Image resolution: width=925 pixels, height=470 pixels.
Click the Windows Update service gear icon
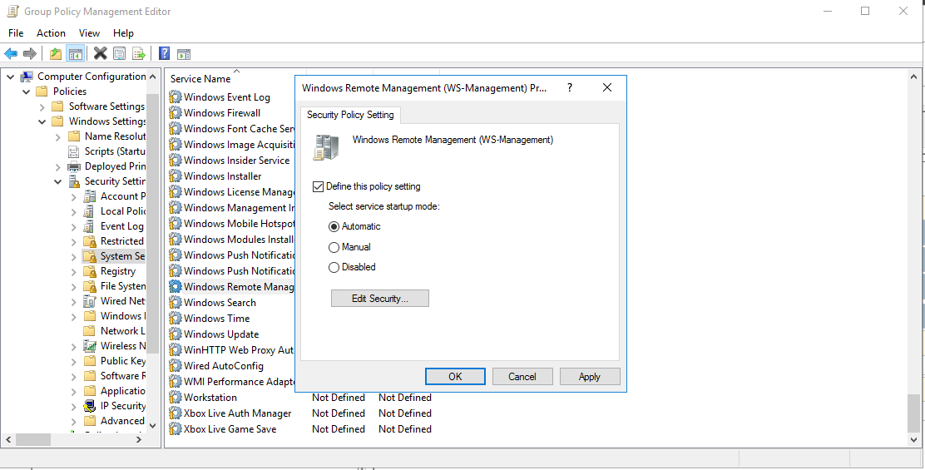176,334
